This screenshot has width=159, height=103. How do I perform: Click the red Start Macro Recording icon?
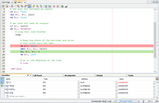coord(54,6)
